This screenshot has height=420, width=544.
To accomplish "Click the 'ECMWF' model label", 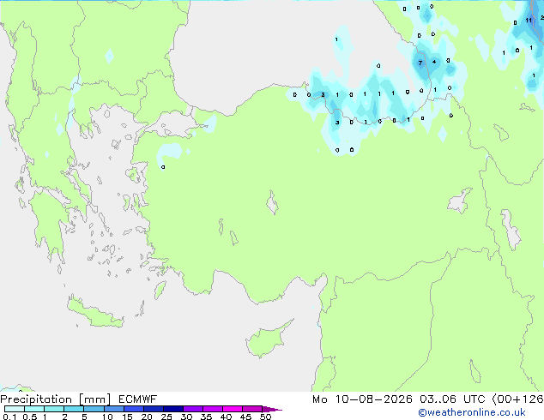I will [137, 399].
